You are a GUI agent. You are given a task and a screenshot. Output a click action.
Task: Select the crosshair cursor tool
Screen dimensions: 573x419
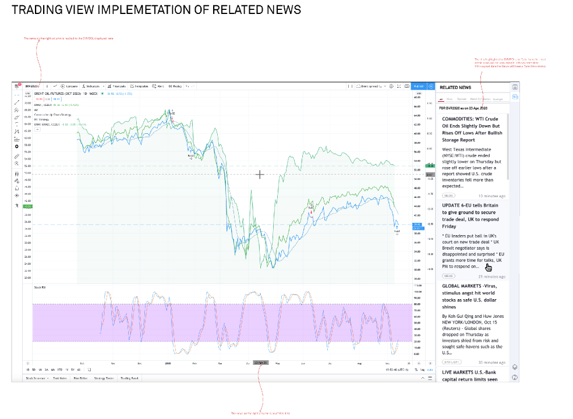pos(17,95)
